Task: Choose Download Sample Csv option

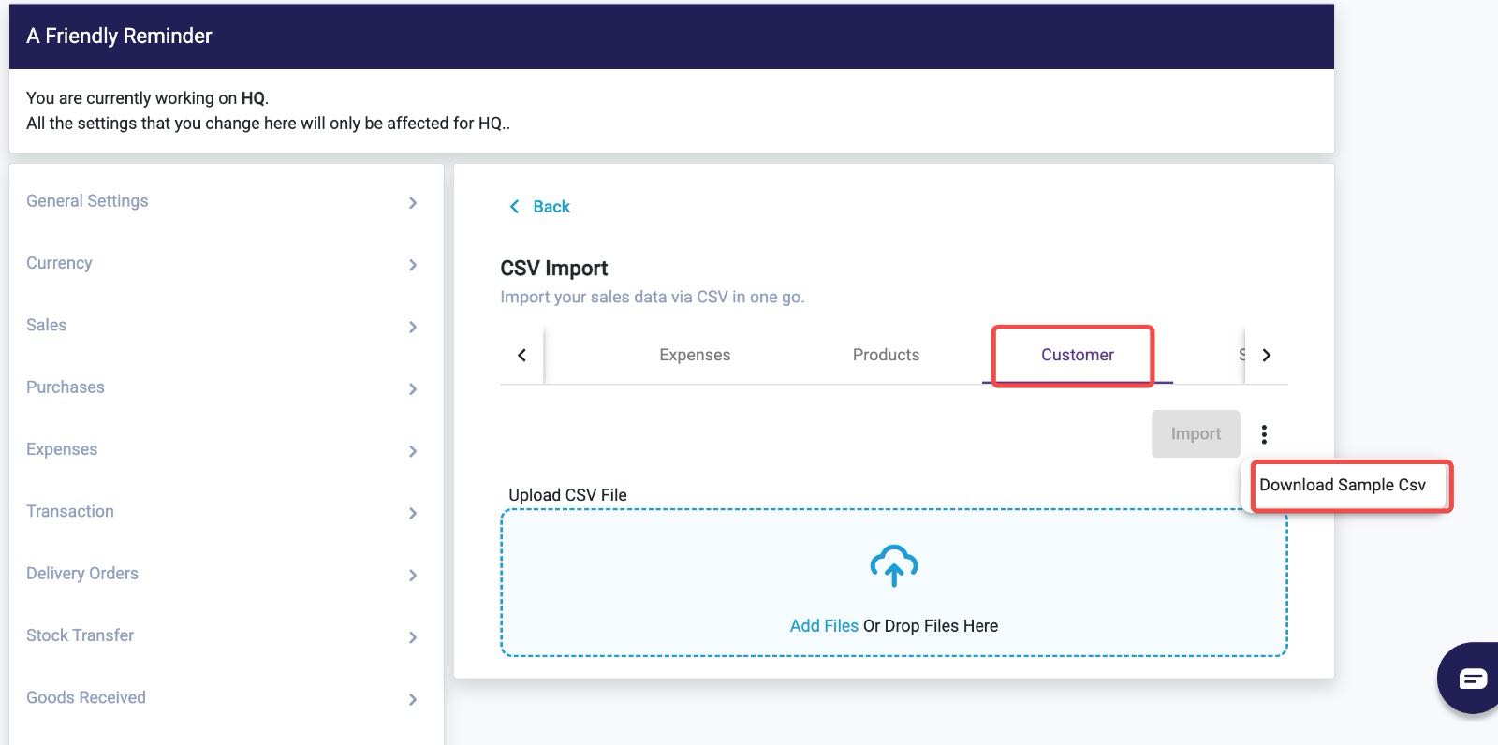Action: tap(1343, 485)
